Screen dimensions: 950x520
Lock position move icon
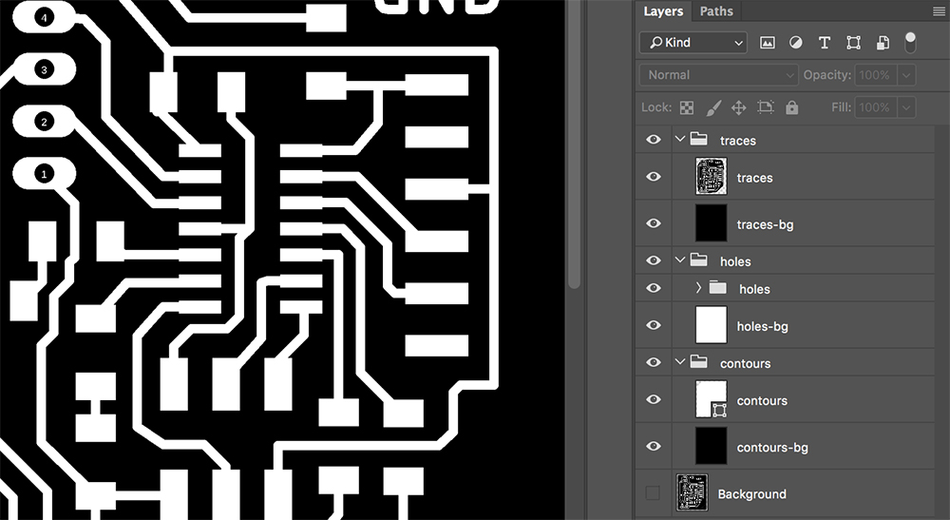coord(738,107)
